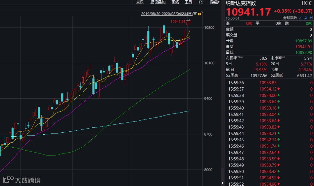Select the 15:59:46 tick price 10931.74
The width and height of the screenshot is (314, 186).
[268, 146]
